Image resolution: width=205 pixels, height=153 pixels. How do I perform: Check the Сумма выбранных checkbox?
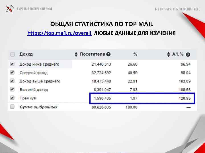click(12, 107)
